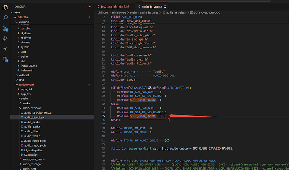Open Source Control view with badge
The width and height of the screenshot is (289, 170).
pos(5,28)
